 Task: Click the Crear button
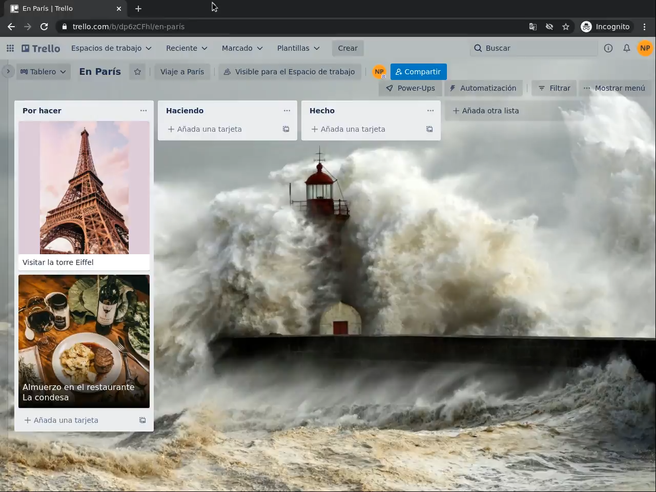tap(347, 48)
